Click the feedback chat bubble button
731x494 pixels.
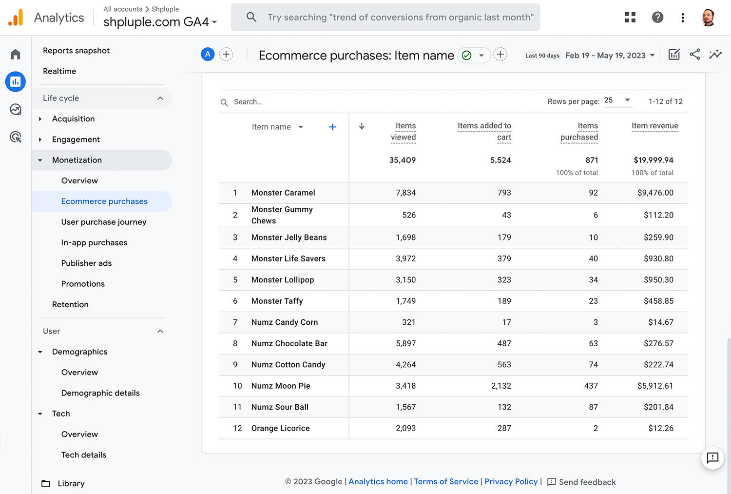[x=712, y=457]
